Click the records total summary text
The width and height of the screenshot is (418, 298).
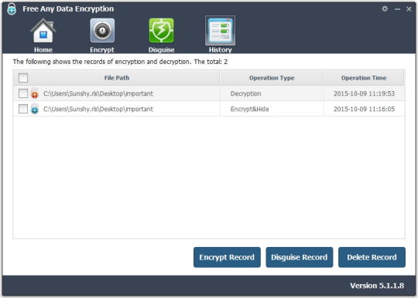[120, 62]
